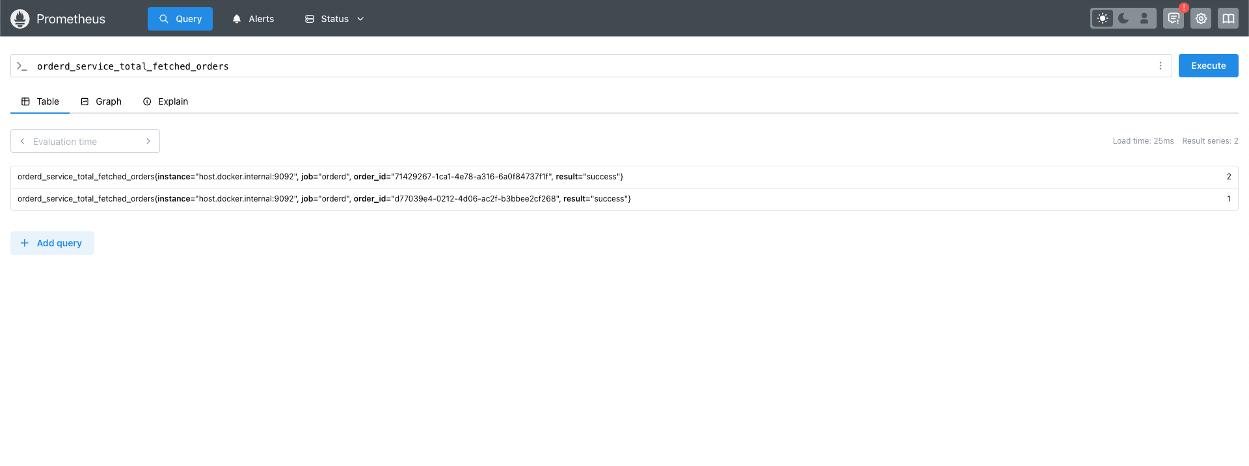The width and height of the screenshot is (1249, 466).
Task: Click the Evaluation time field
Action: [x=85, y=141]
